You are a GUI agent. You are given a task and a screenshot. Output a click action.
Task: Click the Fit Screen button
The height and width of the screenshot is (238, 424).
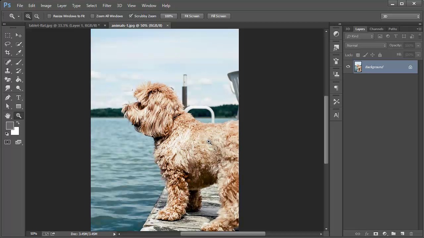coord(192,16)
